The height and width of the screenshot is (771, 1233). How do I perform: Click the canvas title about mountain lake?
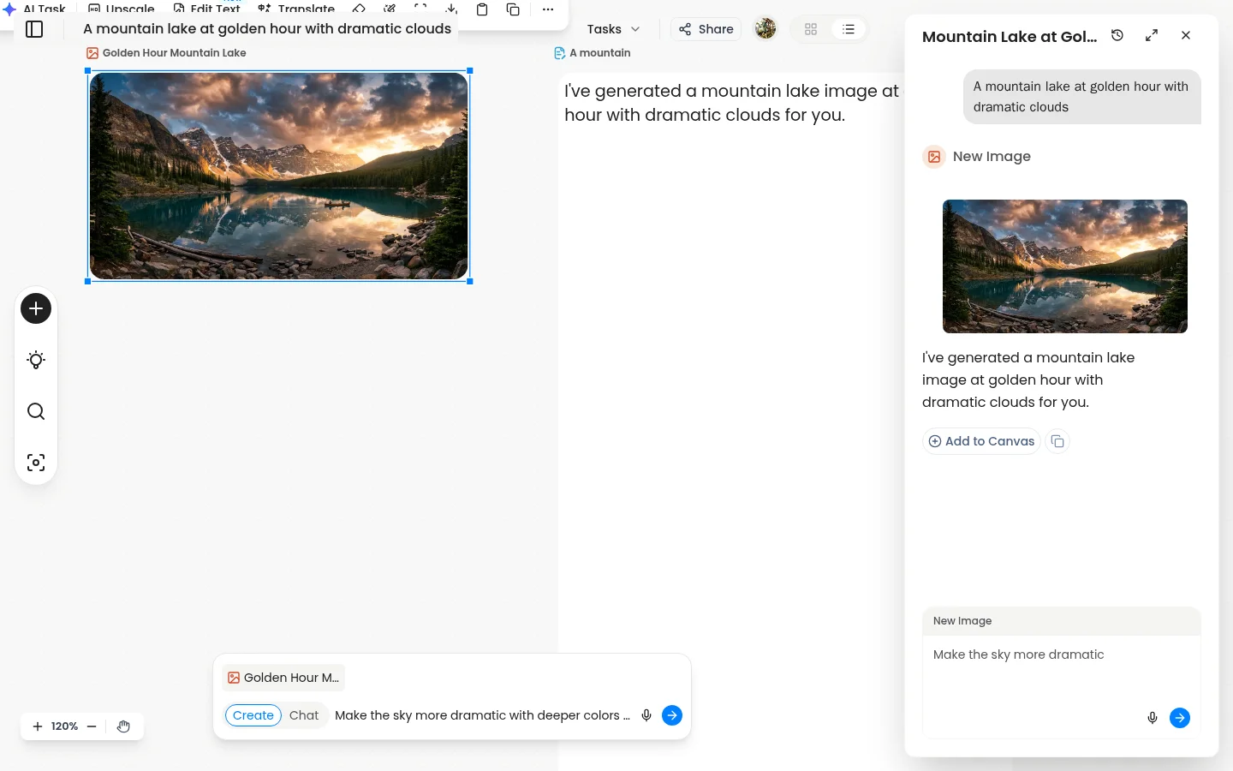point(267,29)
